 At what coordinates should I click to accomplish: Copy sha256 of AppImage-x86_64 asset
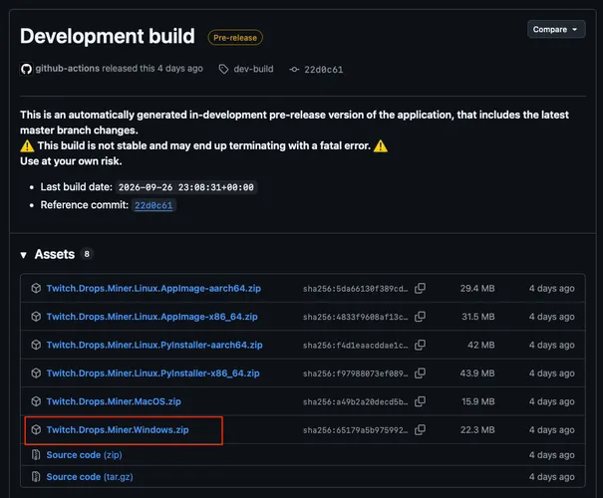click(x=420, y=317)
